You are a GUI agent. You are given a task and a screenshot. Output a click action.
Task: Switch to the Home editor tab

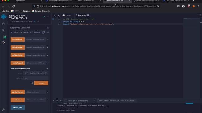coord(67,15)
